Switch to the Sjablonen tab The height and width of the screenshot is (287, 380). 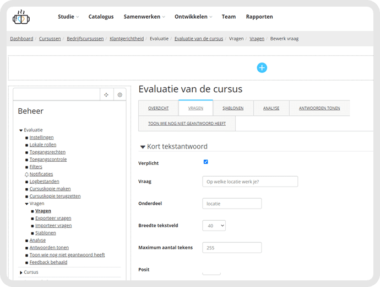(233, 108)
